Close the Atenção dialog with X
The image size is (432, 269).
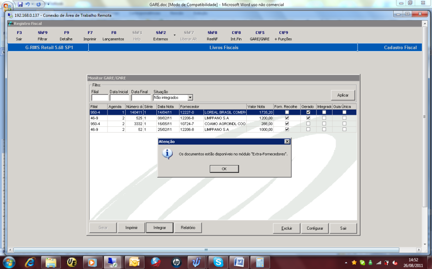point(287,142)
